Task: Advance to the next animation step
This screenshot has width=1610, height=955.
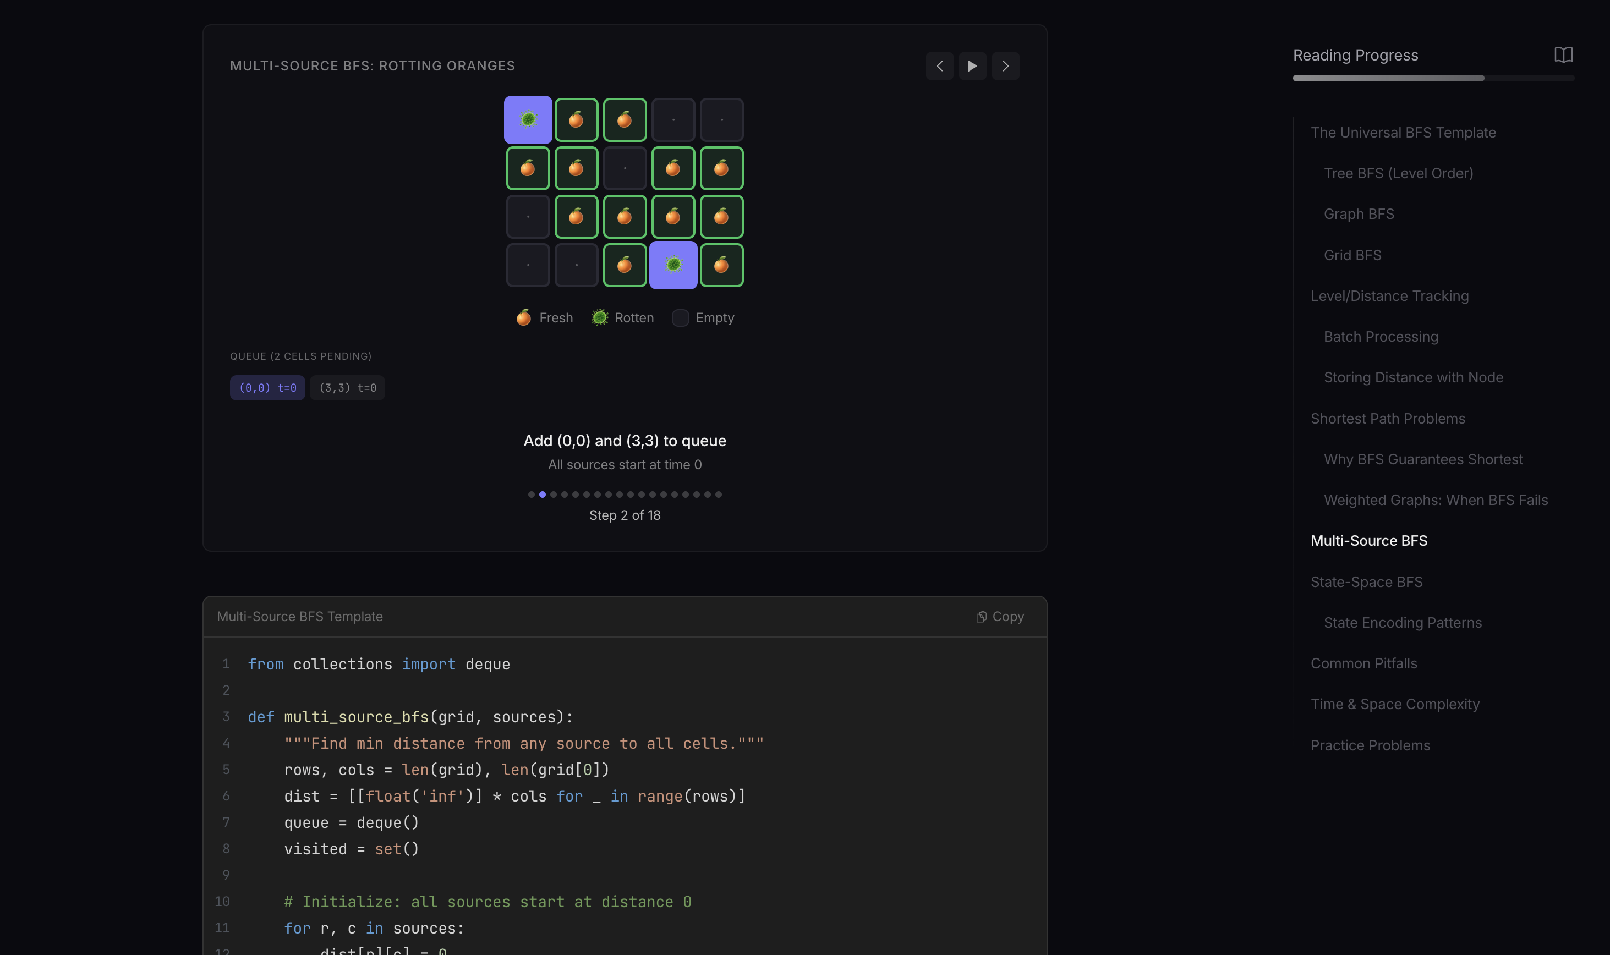Action: point(1005,65)
